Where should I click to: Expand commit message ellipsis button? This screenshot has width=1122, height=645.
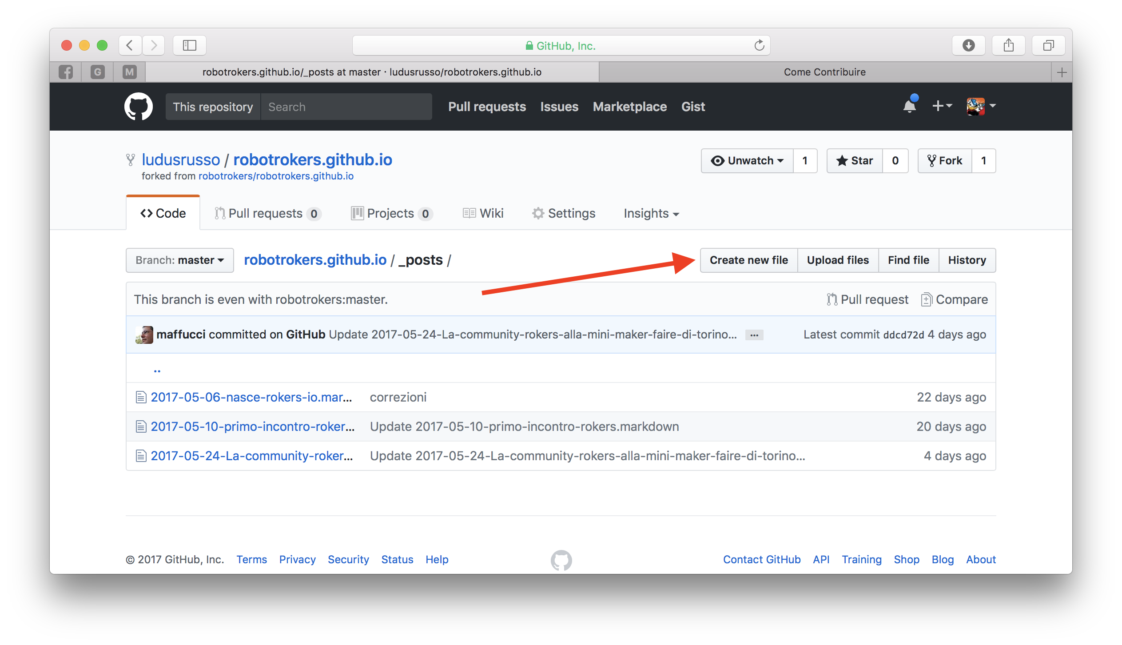click(754, 335)
